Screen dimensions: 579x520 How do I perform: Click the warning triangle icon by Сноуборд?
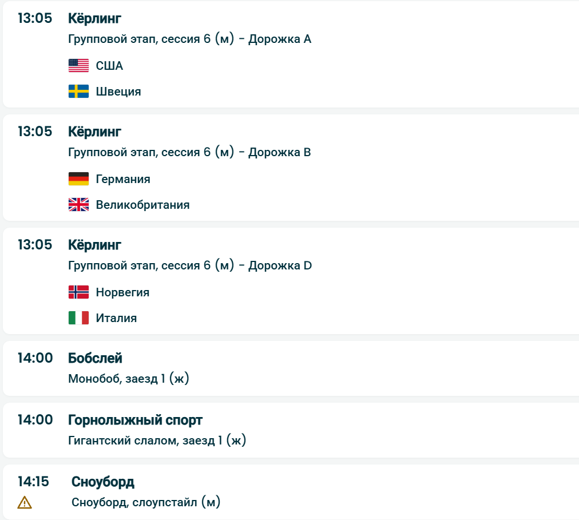point(25,503)
